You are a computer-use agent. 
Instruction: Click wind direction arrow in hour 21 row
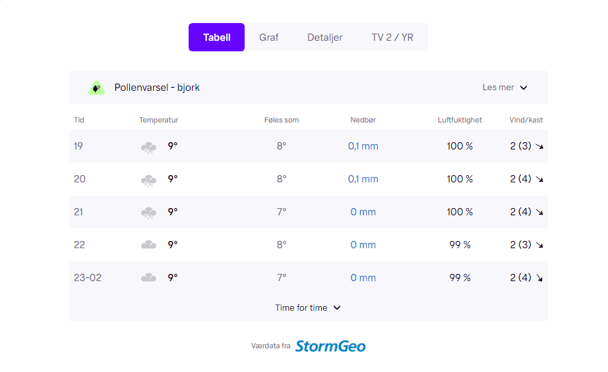pyautogui.click(x=539, y=212)
